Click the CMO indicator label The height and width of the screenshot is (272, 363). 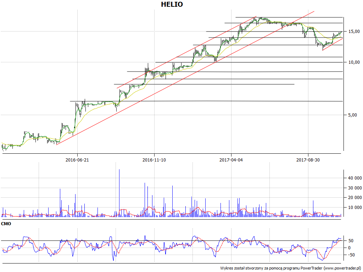pyautogui.click(x=6, y=224)
